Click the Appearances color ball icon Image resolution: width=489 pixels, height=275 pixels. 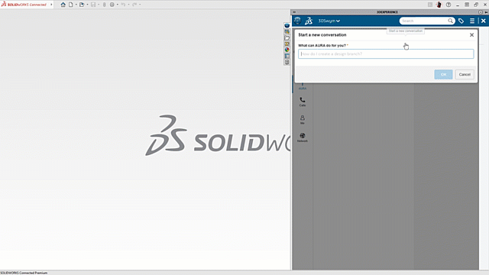tap(287, 50)
